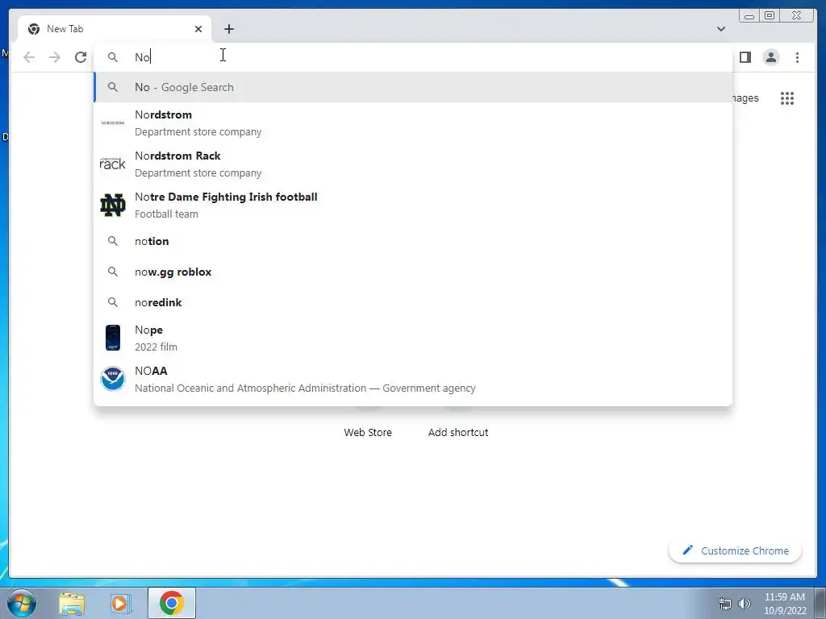Open the tab search chevron
Screen dimensions: 826x619
coord(720,29)
